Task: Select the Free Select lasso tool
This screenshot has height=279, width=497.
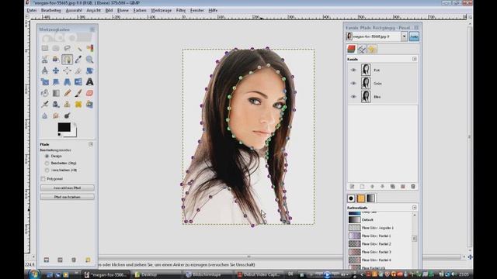Action: 68,48
